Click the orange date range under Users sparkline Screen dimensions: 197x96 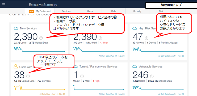tap(52, 94)
